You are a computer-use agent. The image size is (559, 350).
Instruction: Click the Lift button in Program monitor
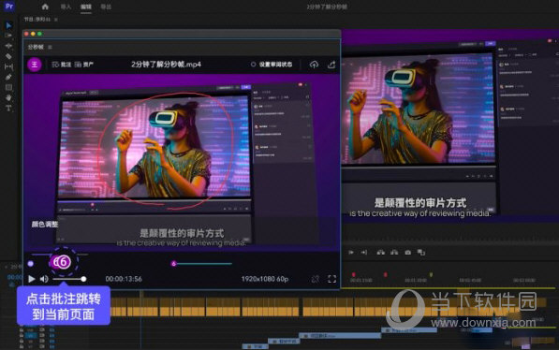pyautogui.click(x=381, y=253)
